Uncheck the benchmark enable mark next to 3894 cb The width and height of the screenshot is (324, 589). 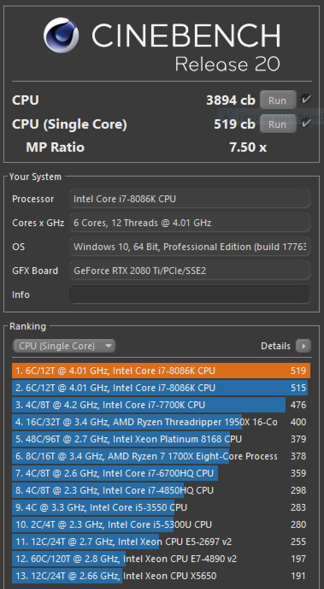pyautogui.click(x=306, y=98)
